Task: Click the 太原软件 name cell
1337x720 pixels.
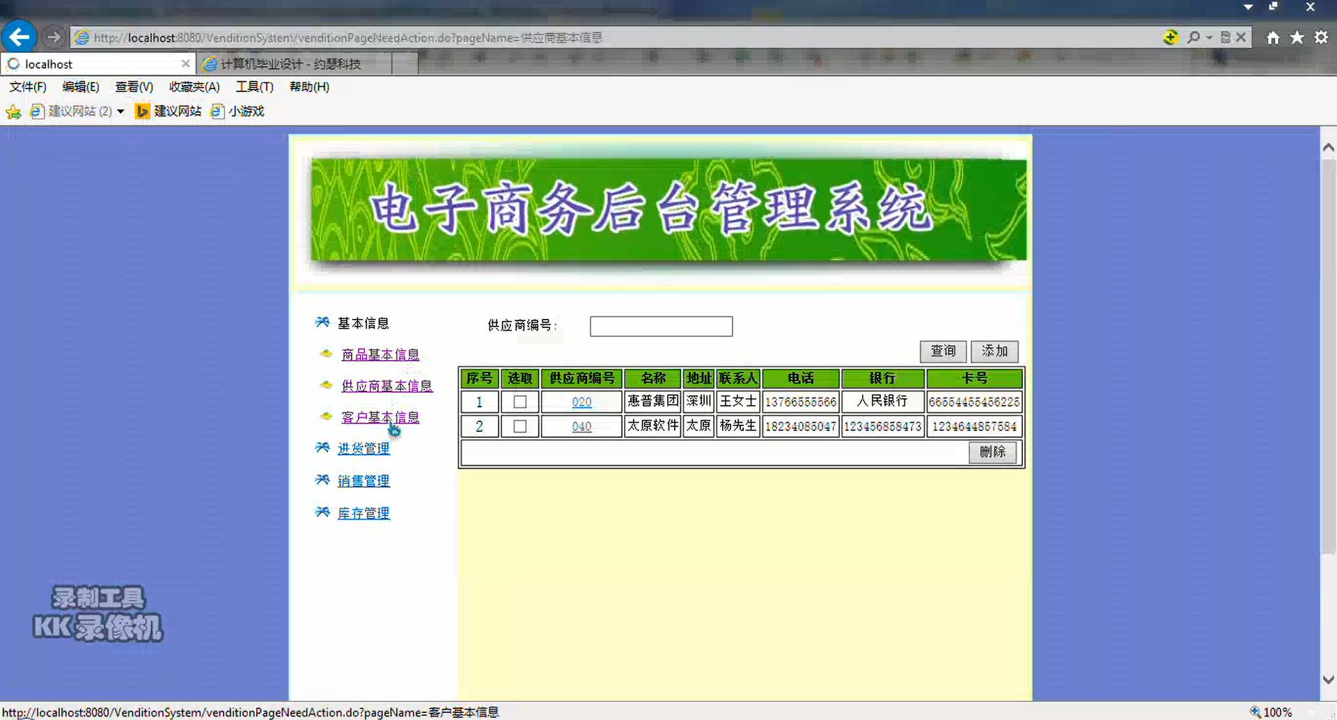Action: tap(652, 425)
